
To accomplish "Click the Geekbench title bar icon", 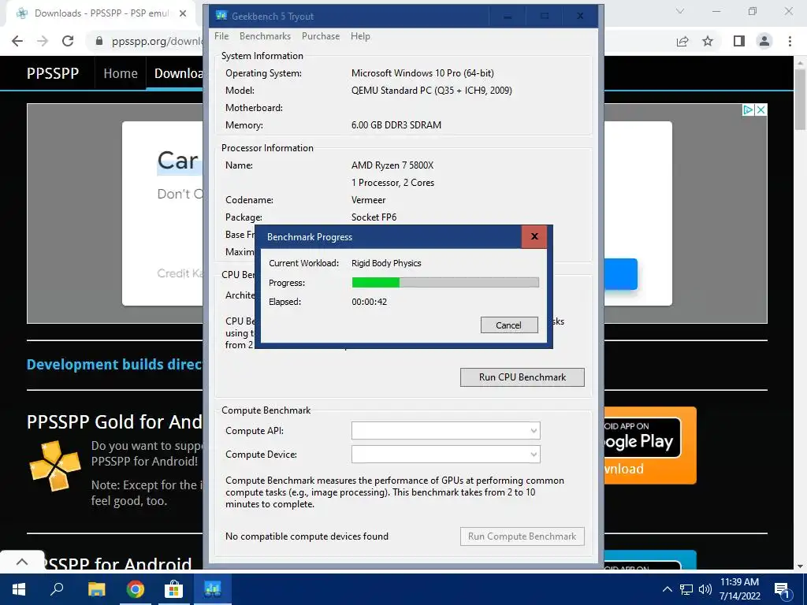I will tap(221, 16).
